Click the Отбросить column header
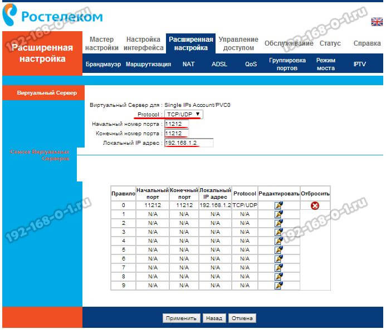Viewport: 386px width, 334px height. click(x=315, y=194)
